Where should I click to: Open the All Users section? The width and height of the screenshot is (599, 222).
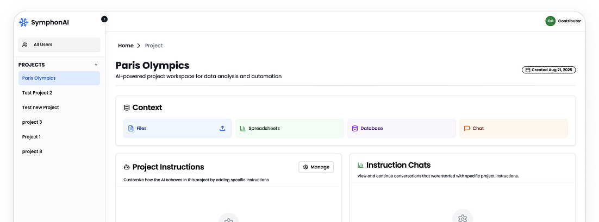[59, 45]
